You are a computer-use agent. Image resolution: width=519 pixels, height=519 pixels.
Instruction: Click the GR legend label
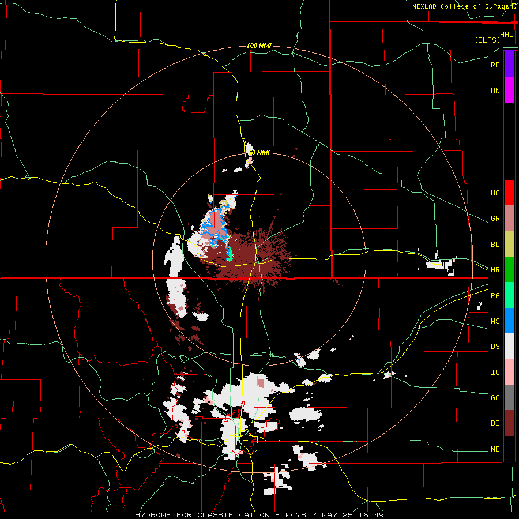click(495, 219)
